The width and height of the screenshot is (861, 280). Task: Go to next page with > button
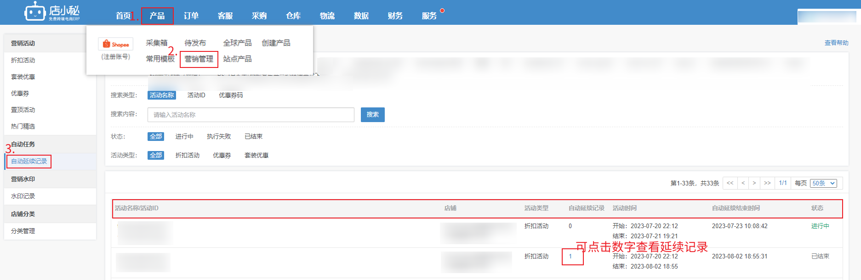(754, 183)
